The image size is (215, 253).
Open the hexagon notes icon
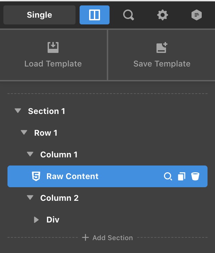(197, 15)
